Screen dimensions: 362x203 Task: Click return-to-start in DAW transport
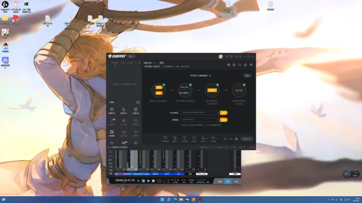[138, 181]
